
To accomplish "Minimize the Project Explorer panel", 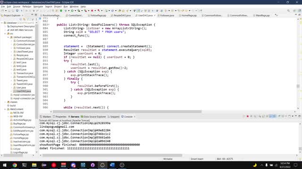I will (32, 15).
